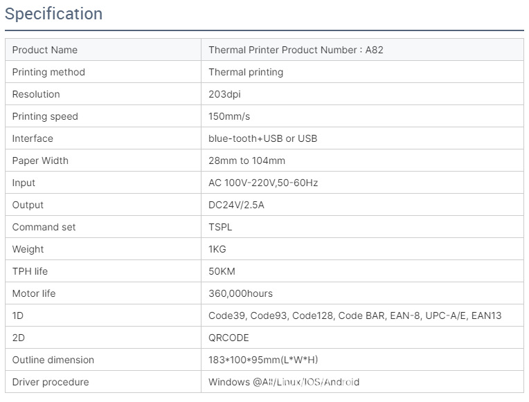529x402 pixels.
Task: Click the Specification heading
Action: [x=53, y=14]
